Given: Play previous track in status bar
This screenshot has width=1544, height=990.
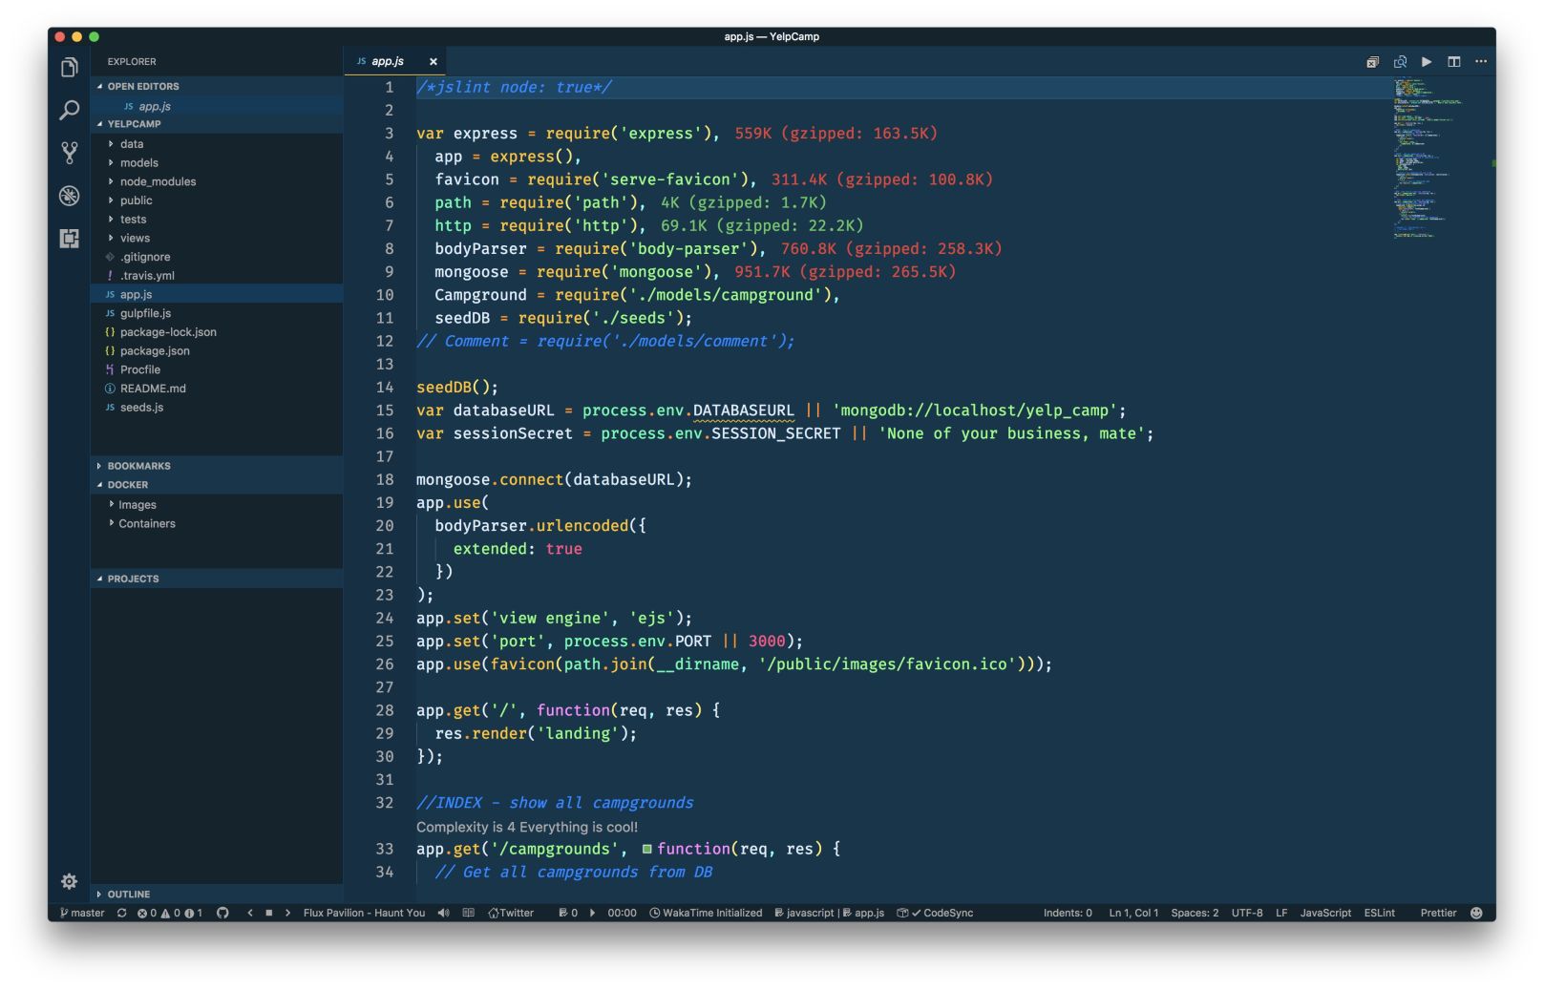Looking at the screenshot, I should tap(250, 913).
